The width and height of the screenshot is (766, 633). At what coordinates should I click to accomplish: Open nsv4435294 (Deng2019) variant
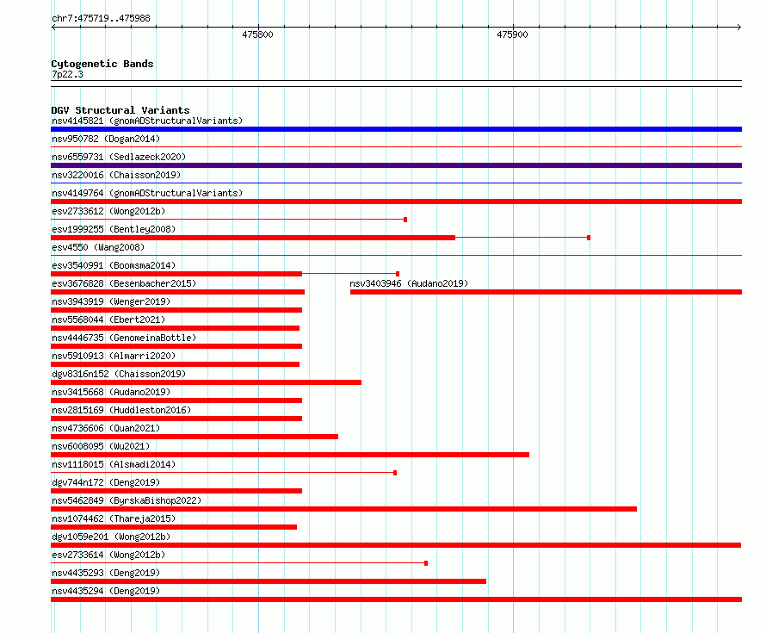click(106, 591)
